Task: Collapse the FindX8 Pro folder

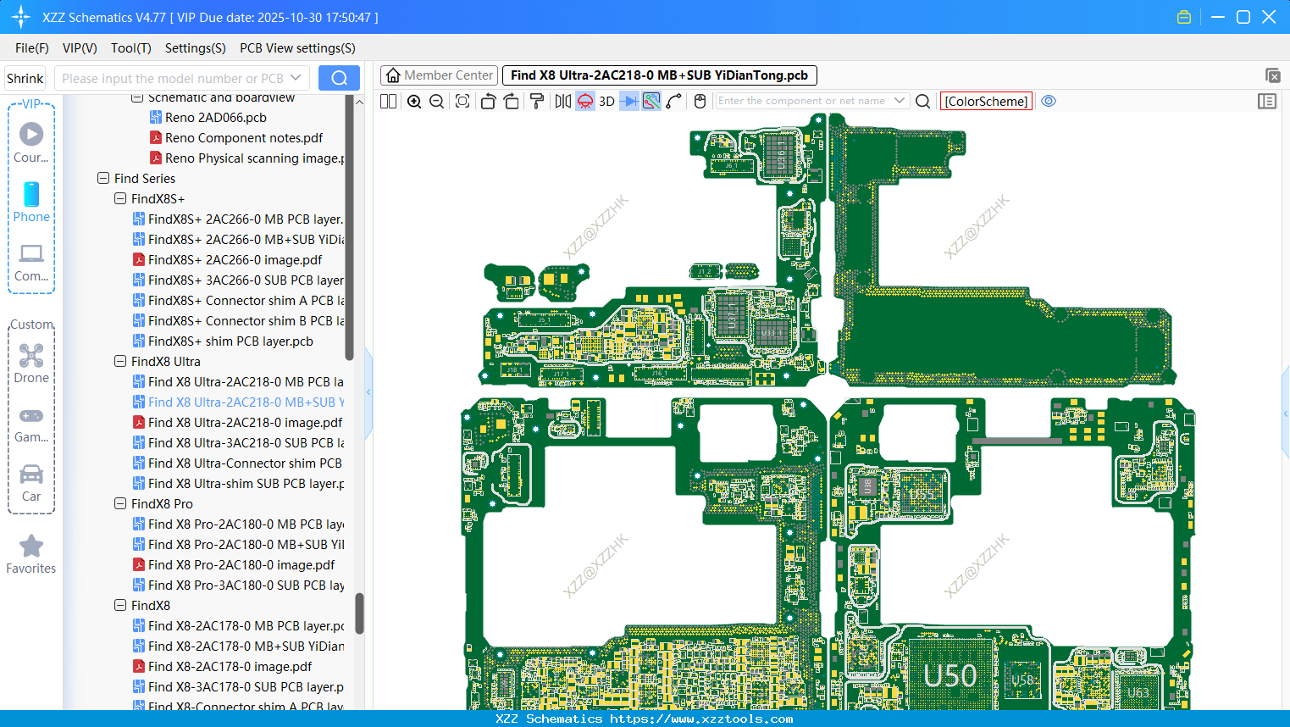Action: coord(120,503)
